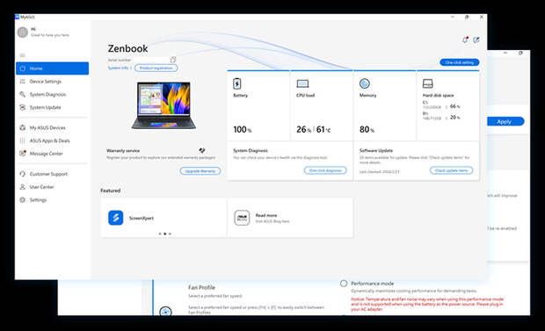Collapse the sidebar with the hamburger icon
This screenshot has height=331, width=545.
coord(23,55)
